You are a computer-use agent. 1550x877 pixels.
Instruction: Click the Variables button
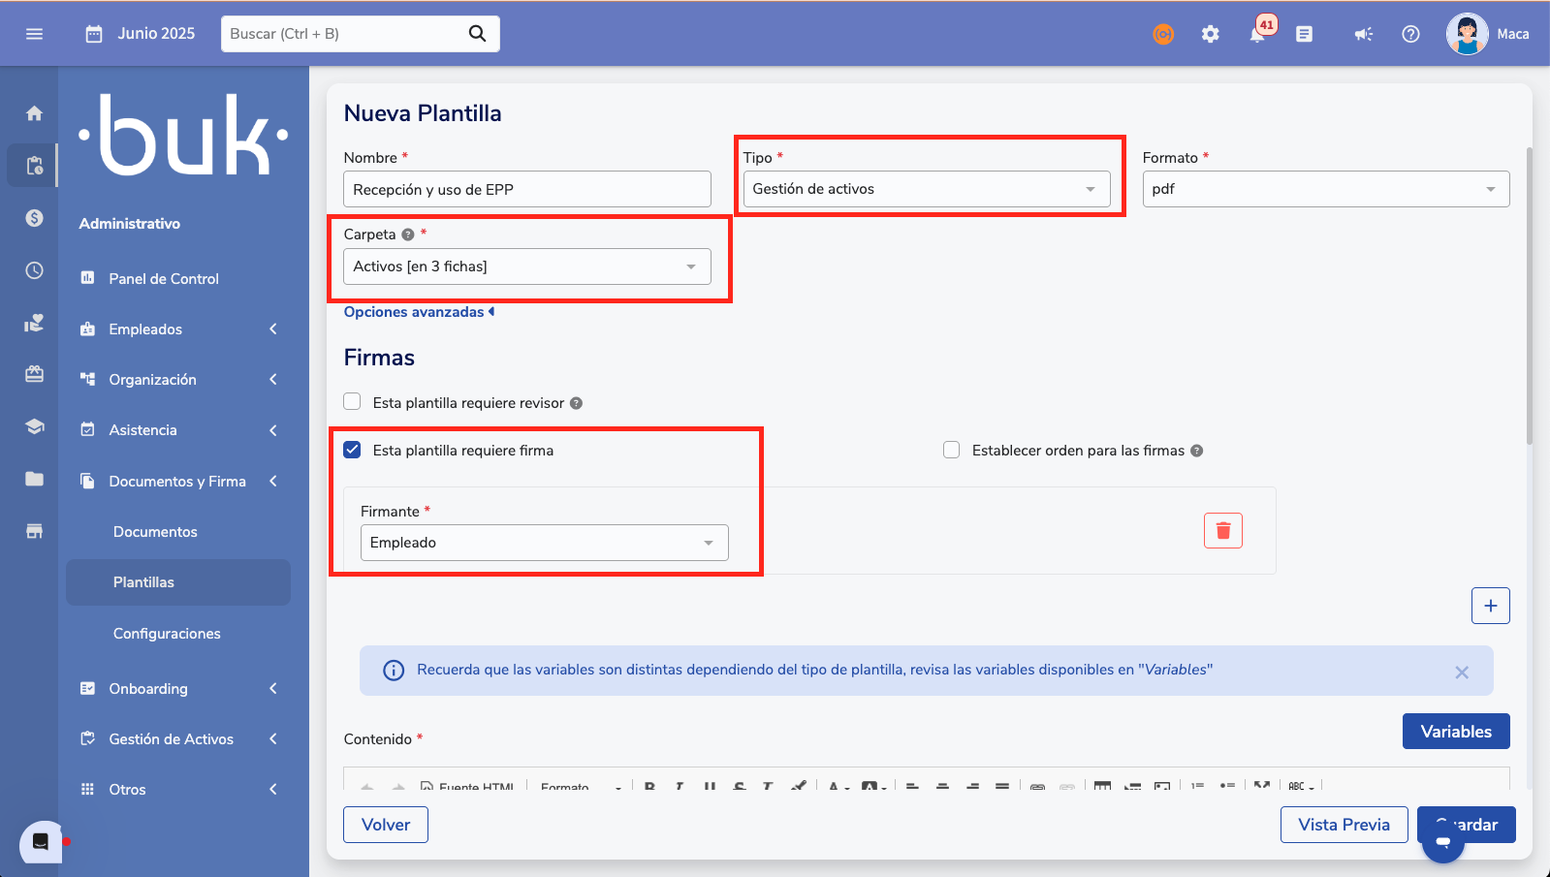(x=1455, y=732)
